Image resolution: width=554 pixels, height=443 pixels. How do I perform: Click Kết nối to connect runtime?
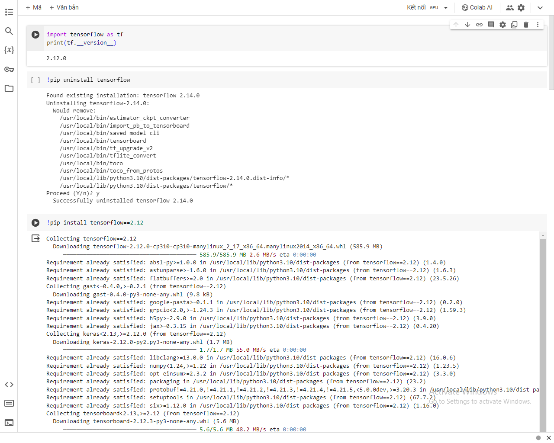416,7
